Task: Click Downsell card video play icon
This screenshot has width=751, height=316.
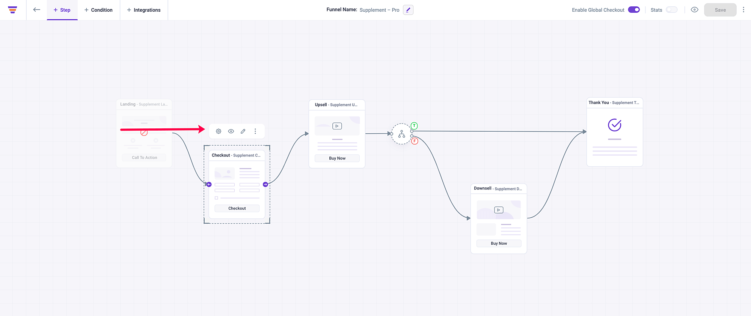Action: point(499,210)
